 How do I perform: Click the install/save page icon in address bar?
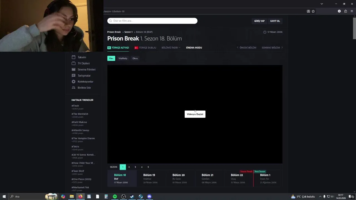(308, 11)
